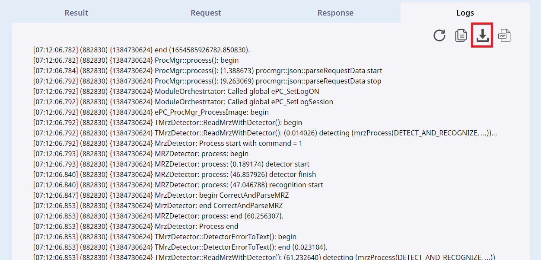Switch to the Result tab

(76, 13)
